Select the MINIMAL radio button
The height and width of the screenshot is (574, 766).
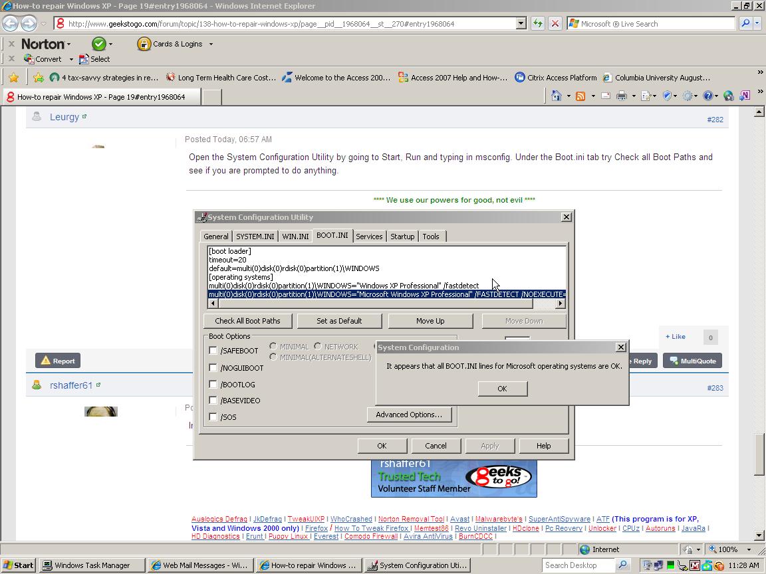[x=273, y=346]
